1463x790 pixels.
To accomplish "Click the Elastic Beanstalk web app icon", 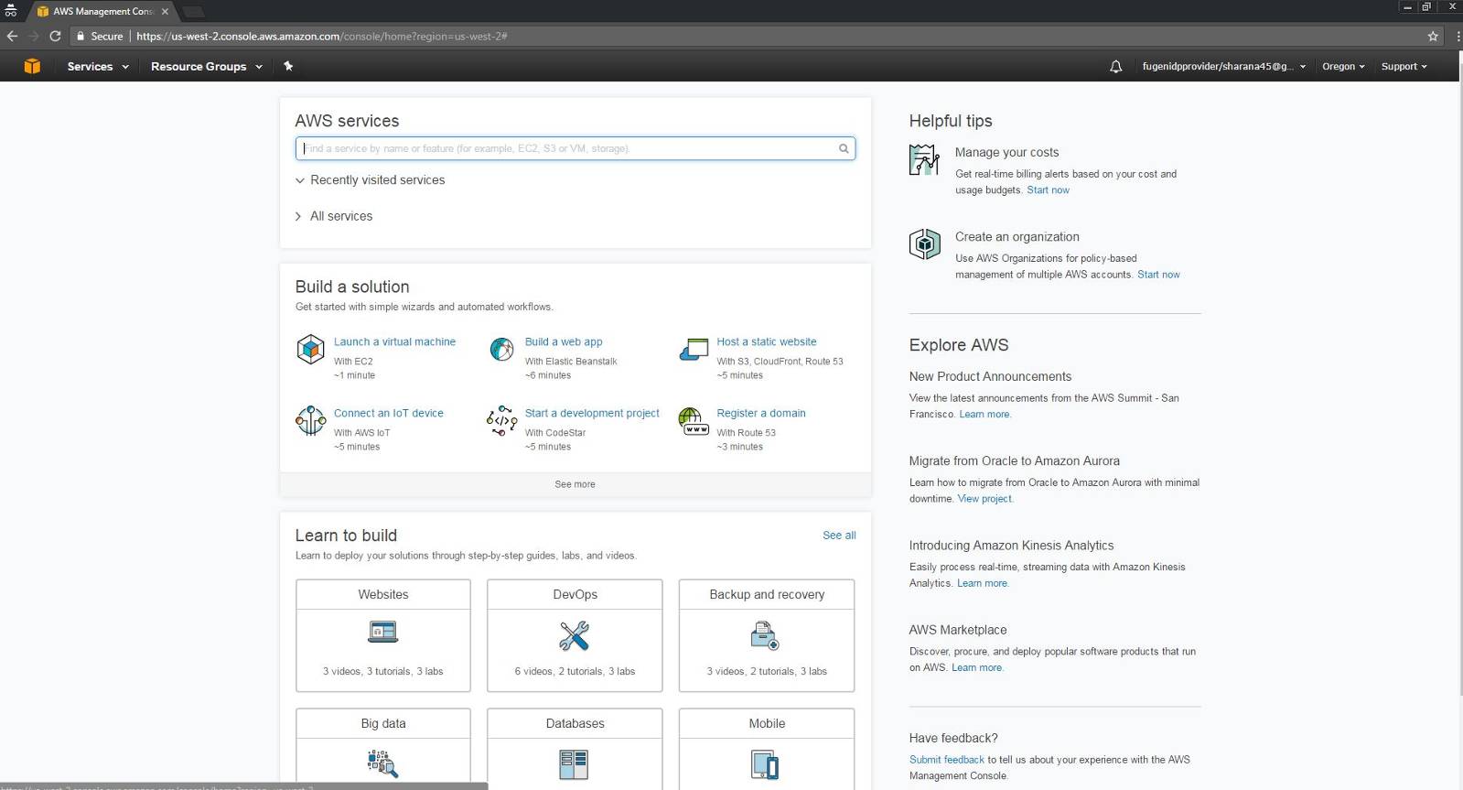I will [501, 349].
